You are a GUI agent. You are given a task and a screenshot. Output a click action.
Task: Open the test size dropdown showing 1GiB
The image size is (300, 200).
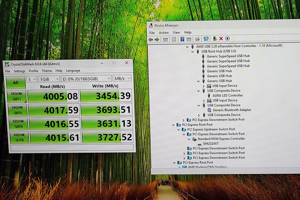[49, 79]
